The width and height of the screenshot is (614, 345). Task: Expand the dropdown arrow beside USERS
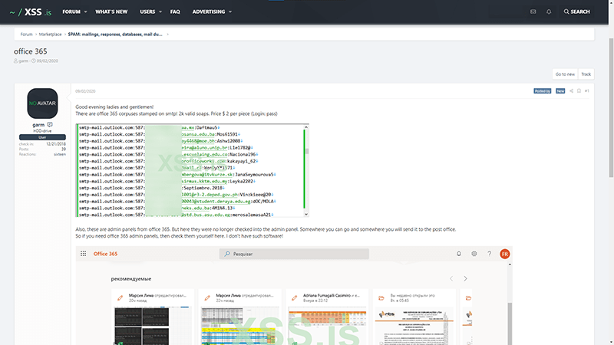click(x=160, y=11)
